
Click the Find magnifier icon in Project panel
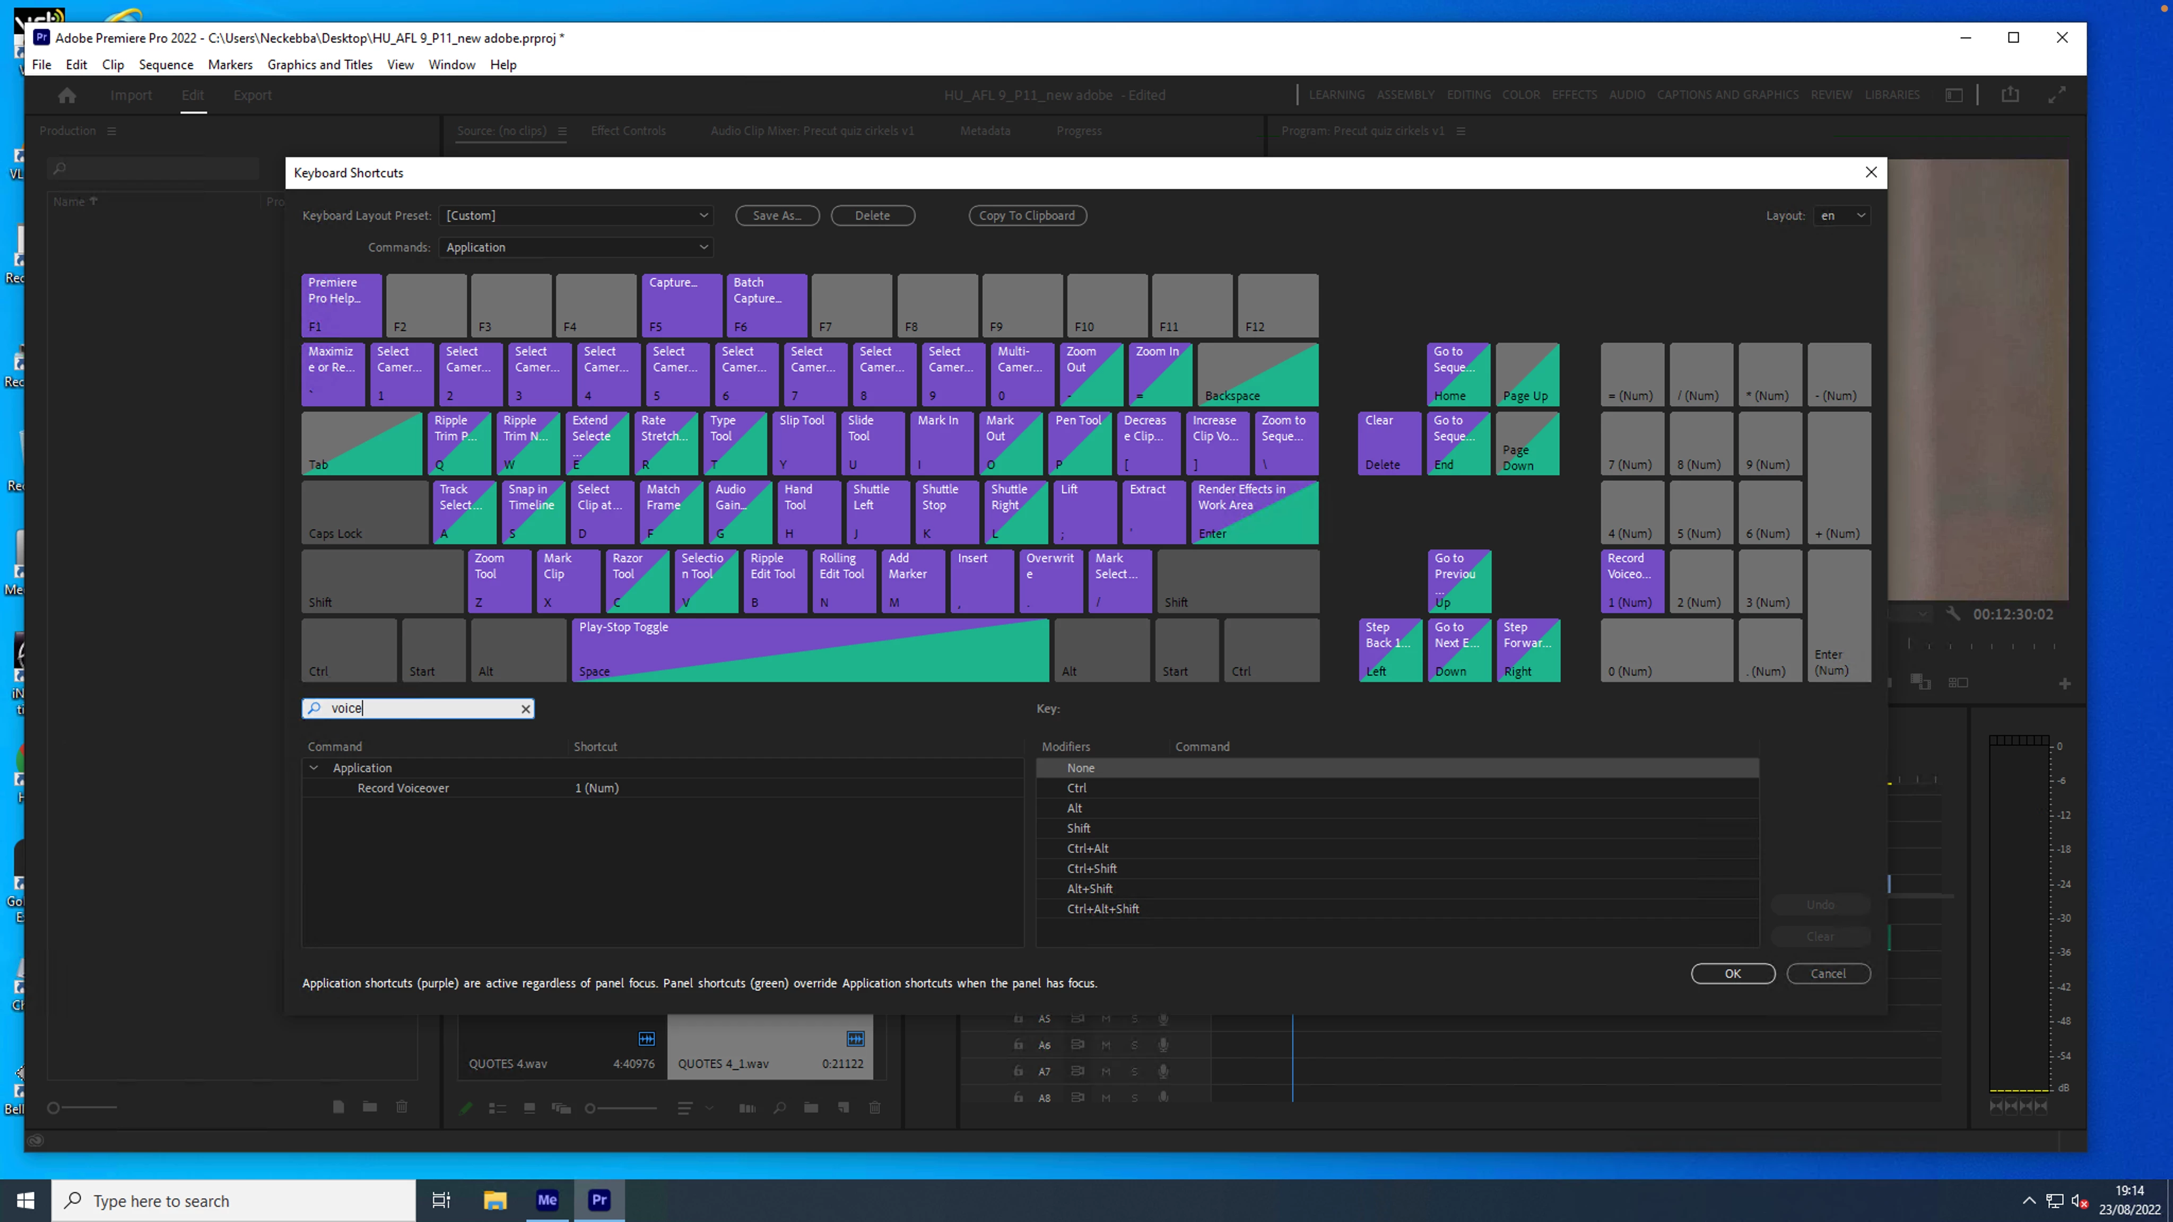coord(779,1107)
